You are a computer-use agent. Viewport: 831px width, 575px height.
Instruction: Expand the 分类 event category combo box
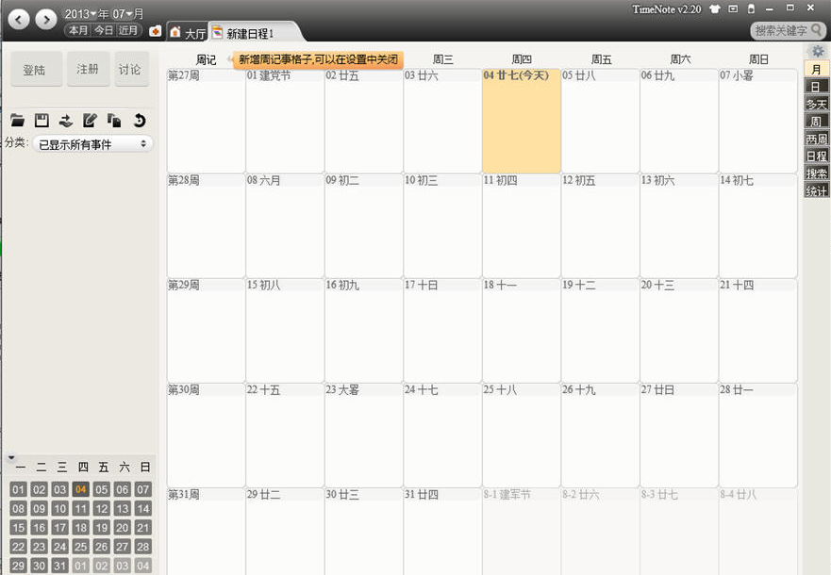(92, 144)
